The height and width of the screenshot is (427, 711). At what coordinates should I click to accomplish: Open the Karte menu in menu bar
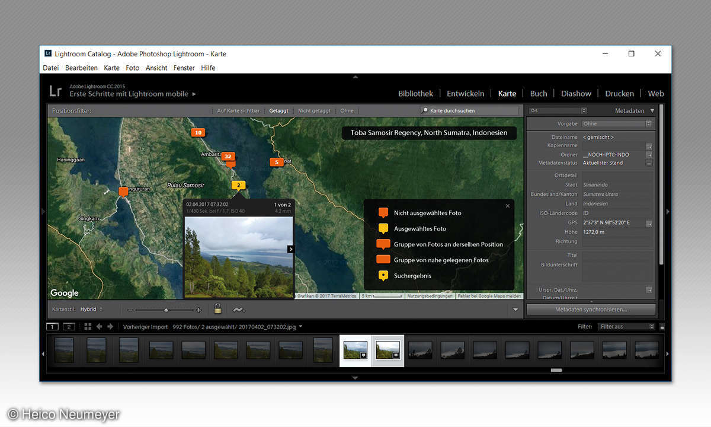[111, 68]
